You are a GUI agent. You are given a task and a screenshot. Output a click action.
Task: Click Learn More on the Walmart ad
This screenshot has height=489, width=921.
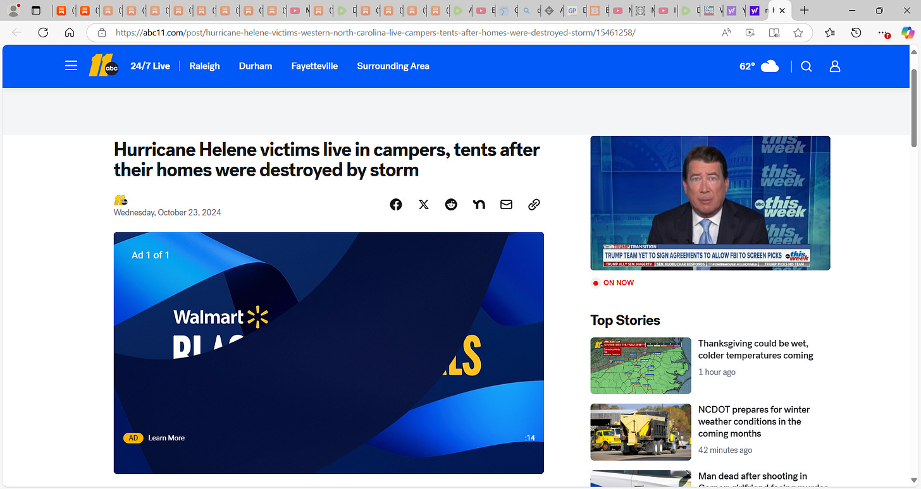166,438
